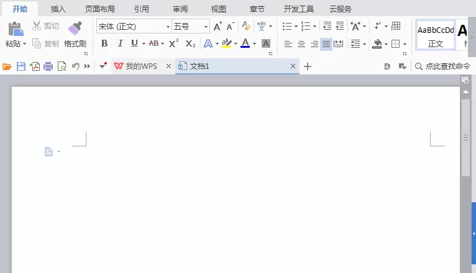Screen dimensions: 476x273
Task: Apply superscript X² formatting
Action: tap(173, 43)
